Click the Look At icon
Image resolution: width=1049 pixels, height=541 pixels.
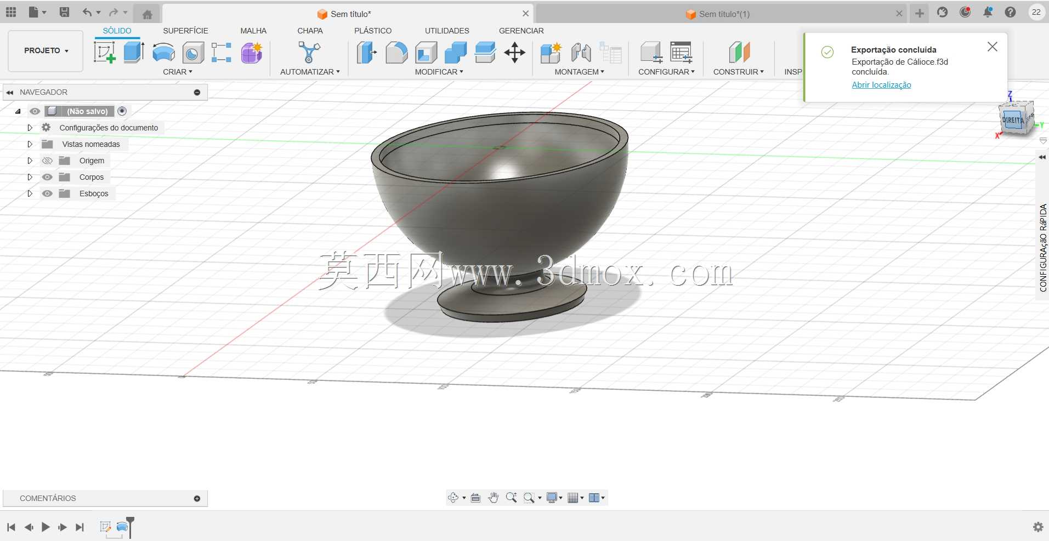pos(475,498)
